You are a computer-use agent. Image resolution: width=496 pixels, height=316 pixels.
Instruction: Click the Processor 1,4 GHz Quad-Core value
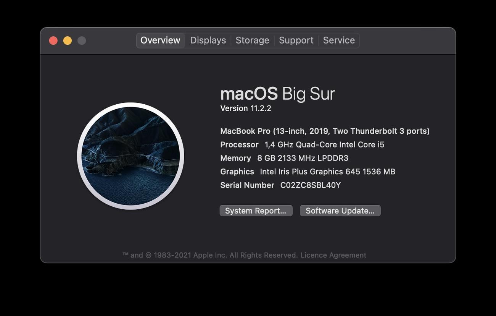click(324, 145)
